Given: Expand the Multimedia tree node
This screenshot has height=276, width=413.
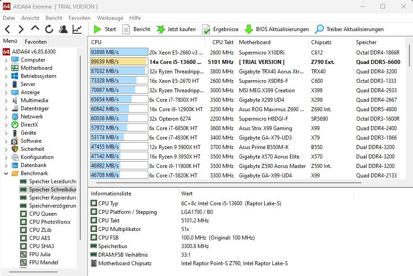Looking at the screenshot, I should [x=6, y=101].
